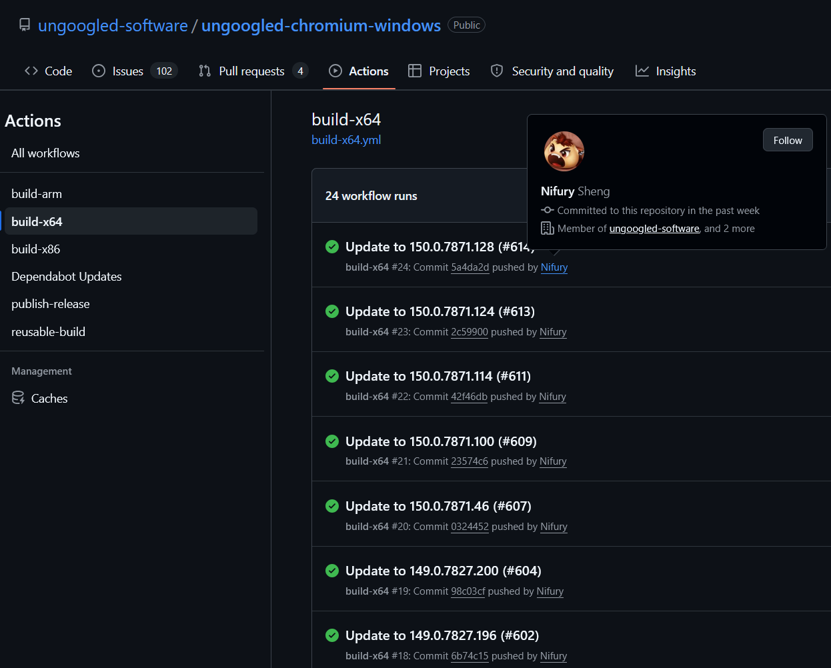This screenshot has width=831, height=668.
Task: Open the Issues tab
Action: [x=135, y=71]
